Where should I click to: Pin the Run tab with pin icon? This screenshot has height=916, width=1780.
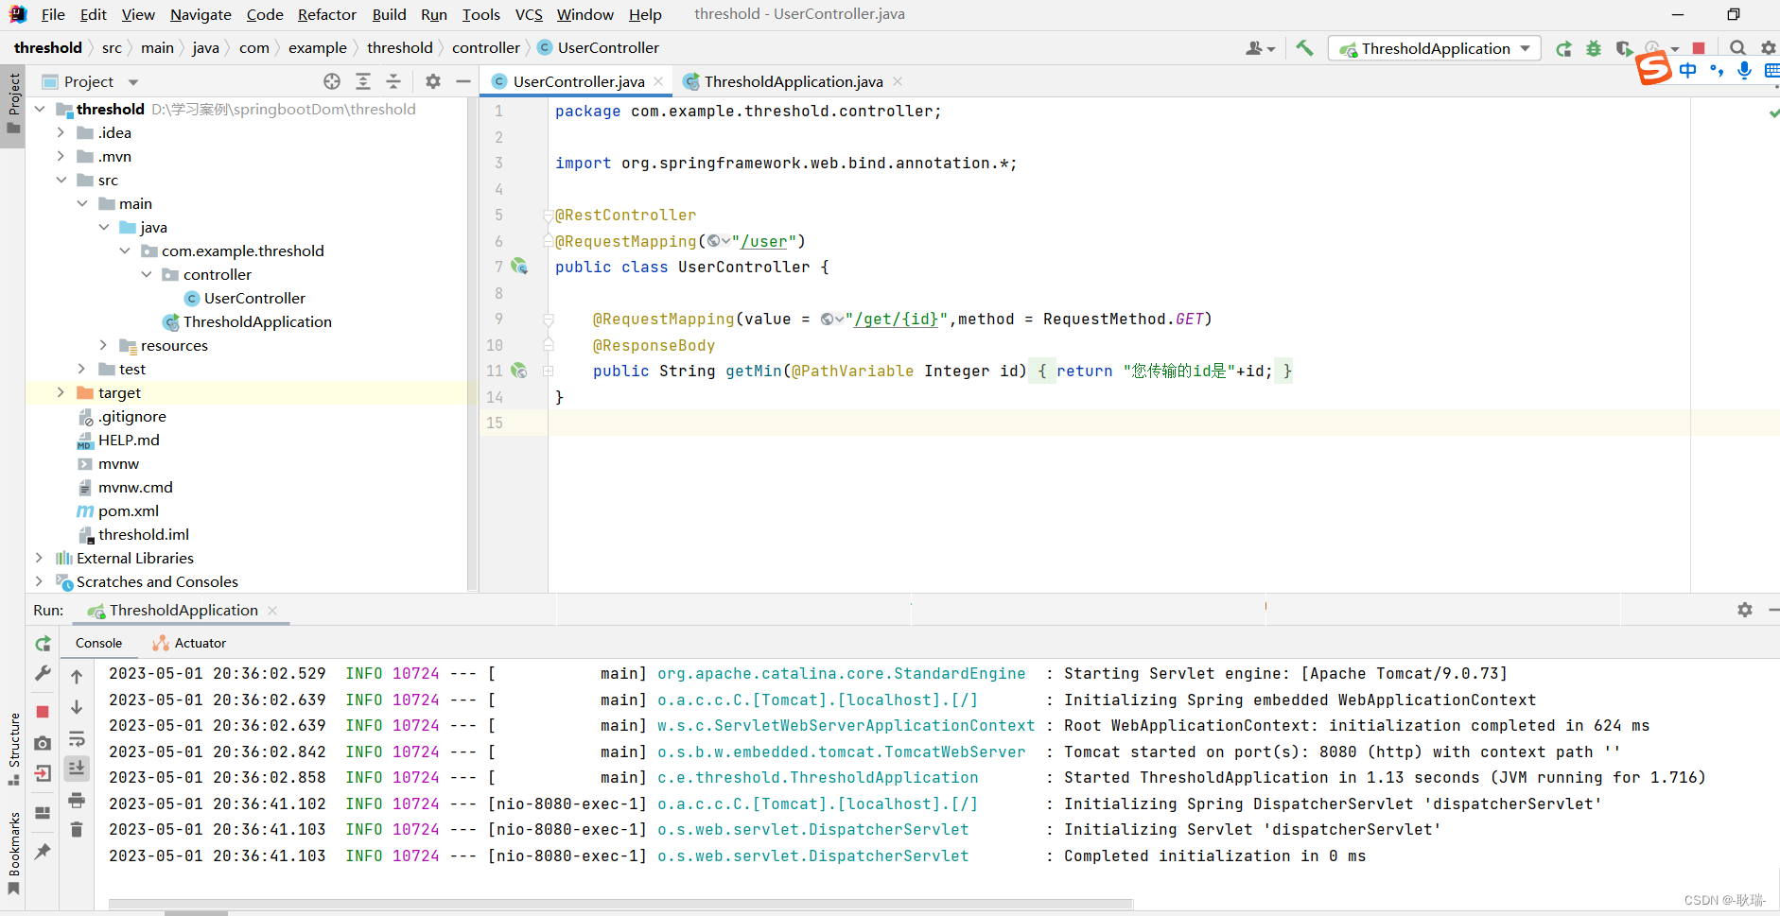click(43, 852)
